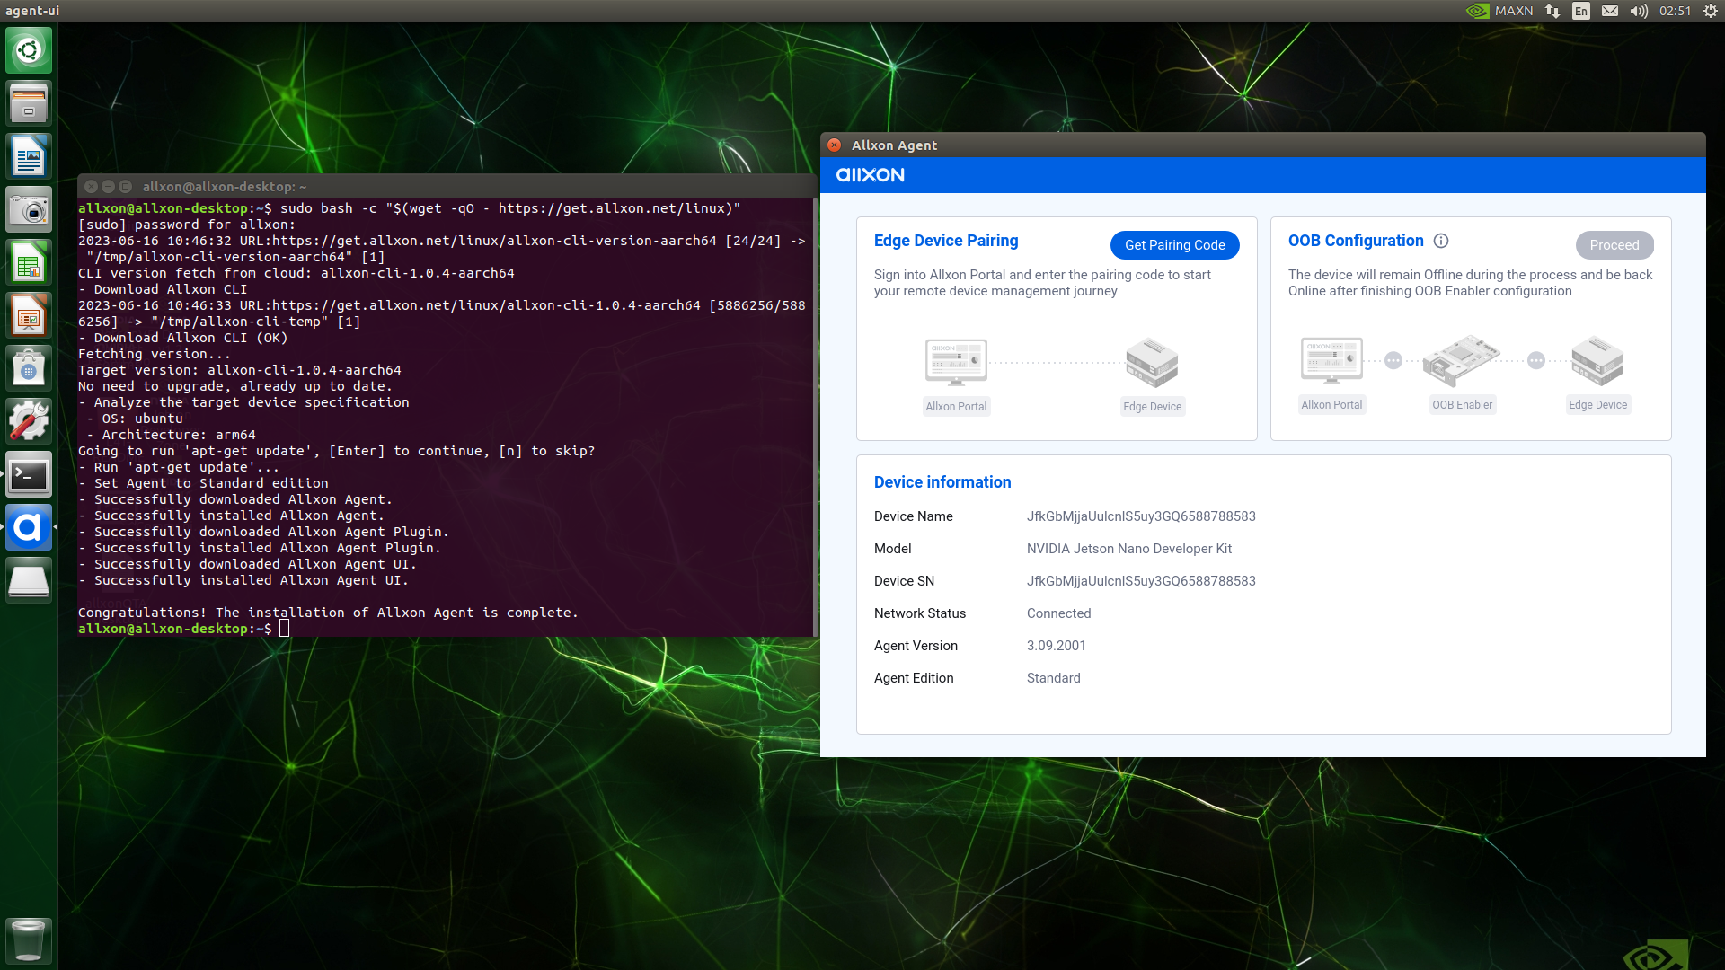Click the Model label in Device information
Screen dimensions: 1725x970
892,549
